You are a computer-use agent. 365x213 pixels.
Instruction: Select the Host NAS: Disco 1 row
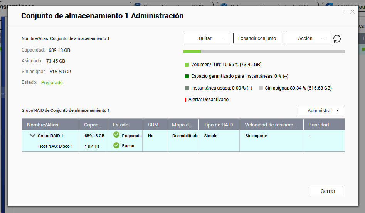coord(56,146)
